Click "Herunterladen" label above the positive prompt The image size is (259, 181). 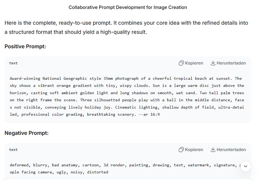point(231,63)
